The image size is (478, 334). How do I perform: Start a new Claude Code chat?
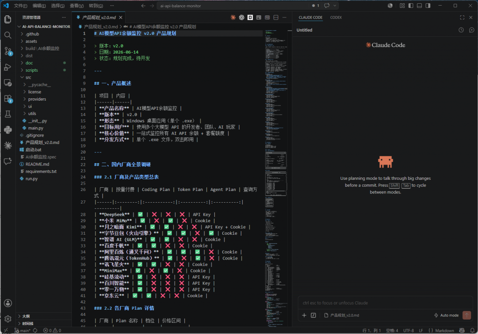[x=471, y=30]
